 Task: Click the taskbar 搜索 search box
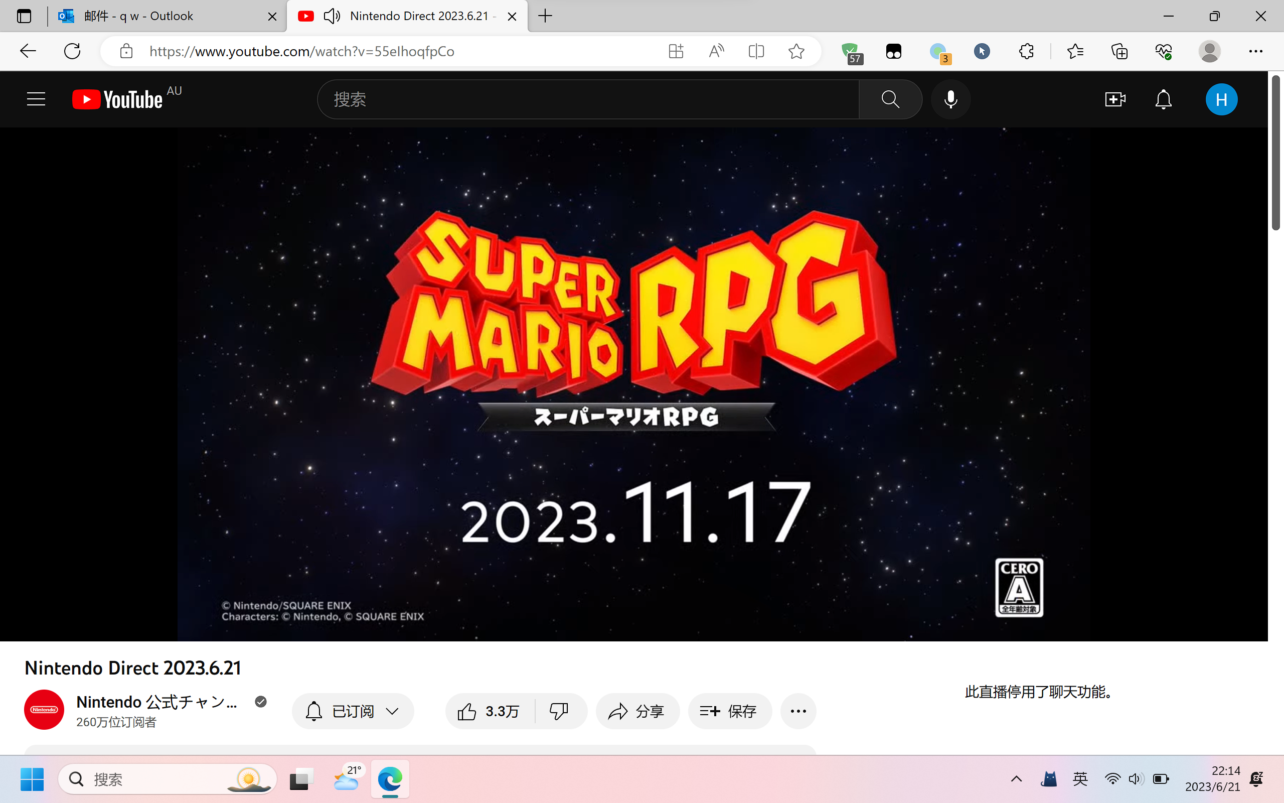(x=167, y=779)
